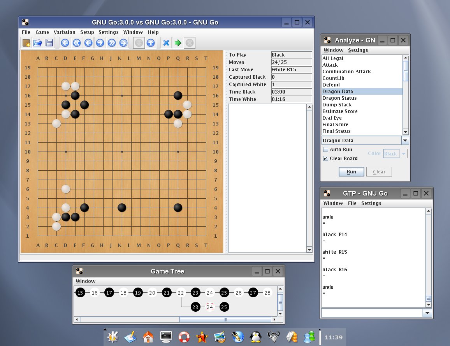Screen dimensions: 450x346
Task: Click the Save floppy disk icon
Action: click(x=49, y=43)
